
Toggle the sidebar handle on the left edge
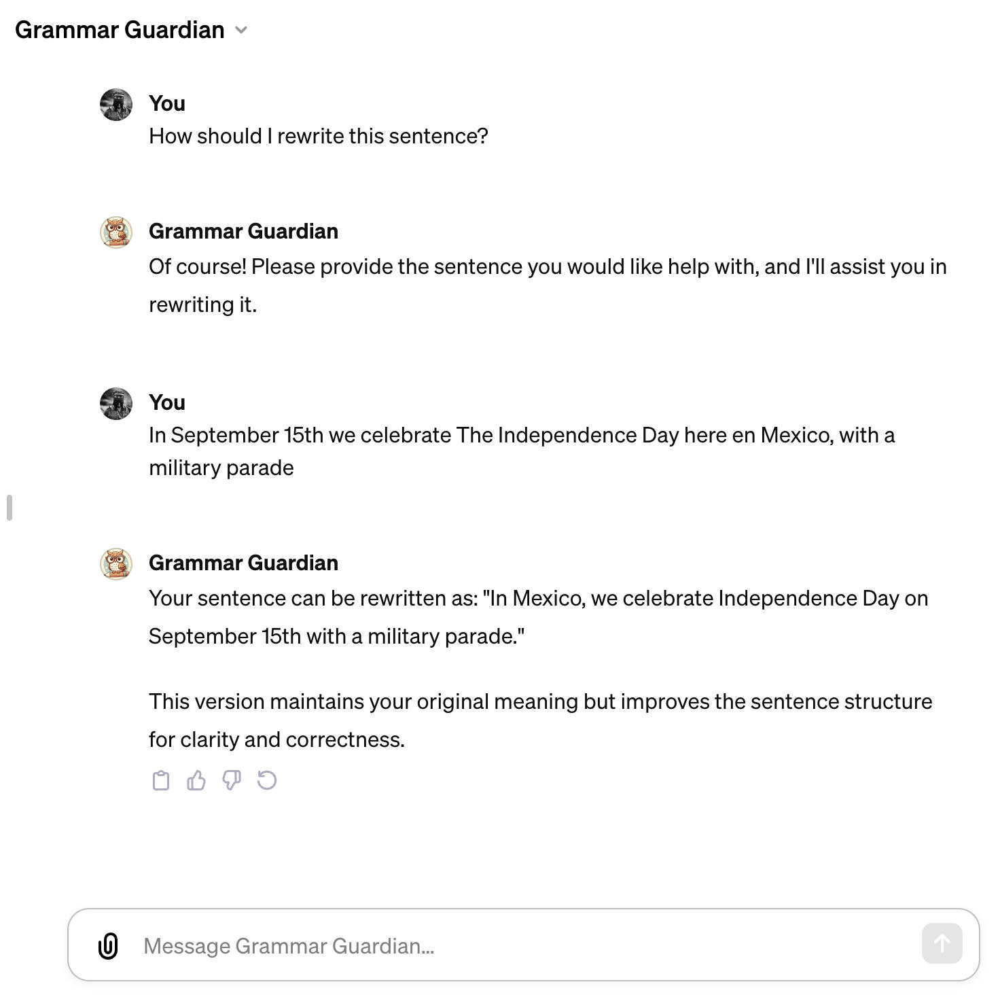pos(10,508)
